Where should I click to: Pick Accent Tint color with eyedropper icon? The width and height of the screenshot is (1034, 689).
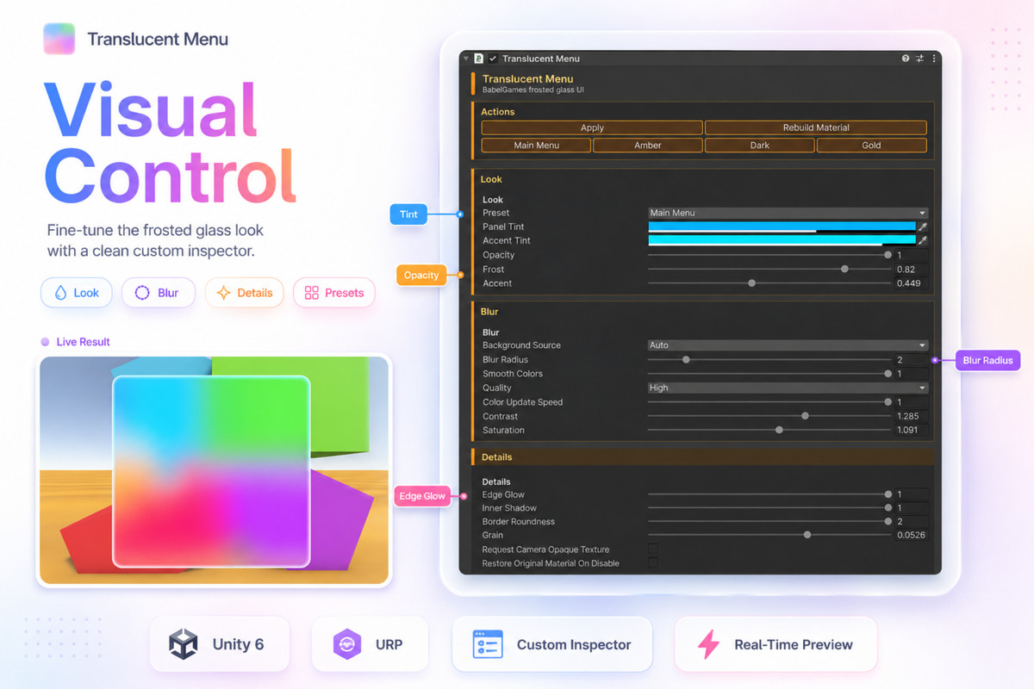click(922, 241)
